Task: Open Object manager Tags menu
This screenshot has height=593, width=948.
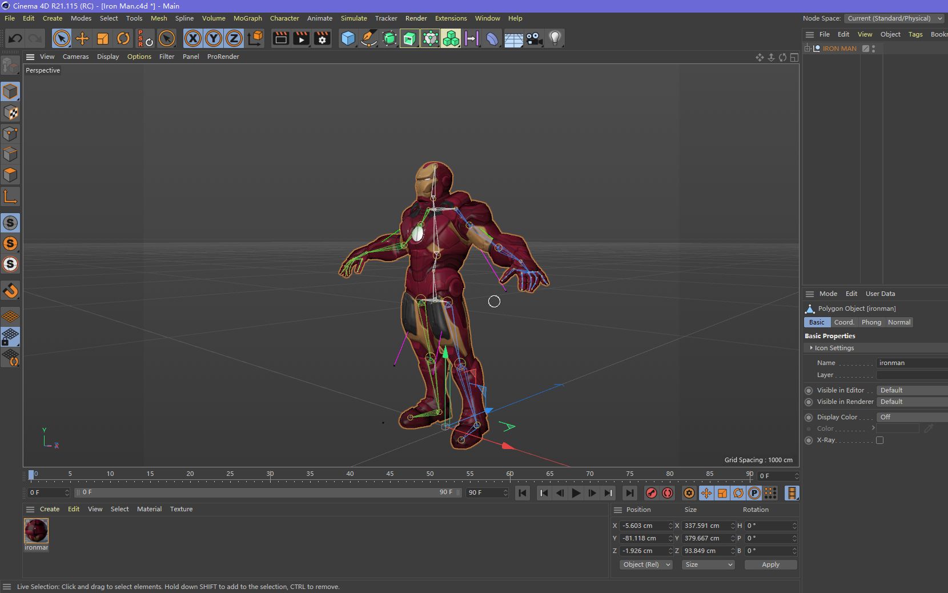Action: click(x=915, y=34)
